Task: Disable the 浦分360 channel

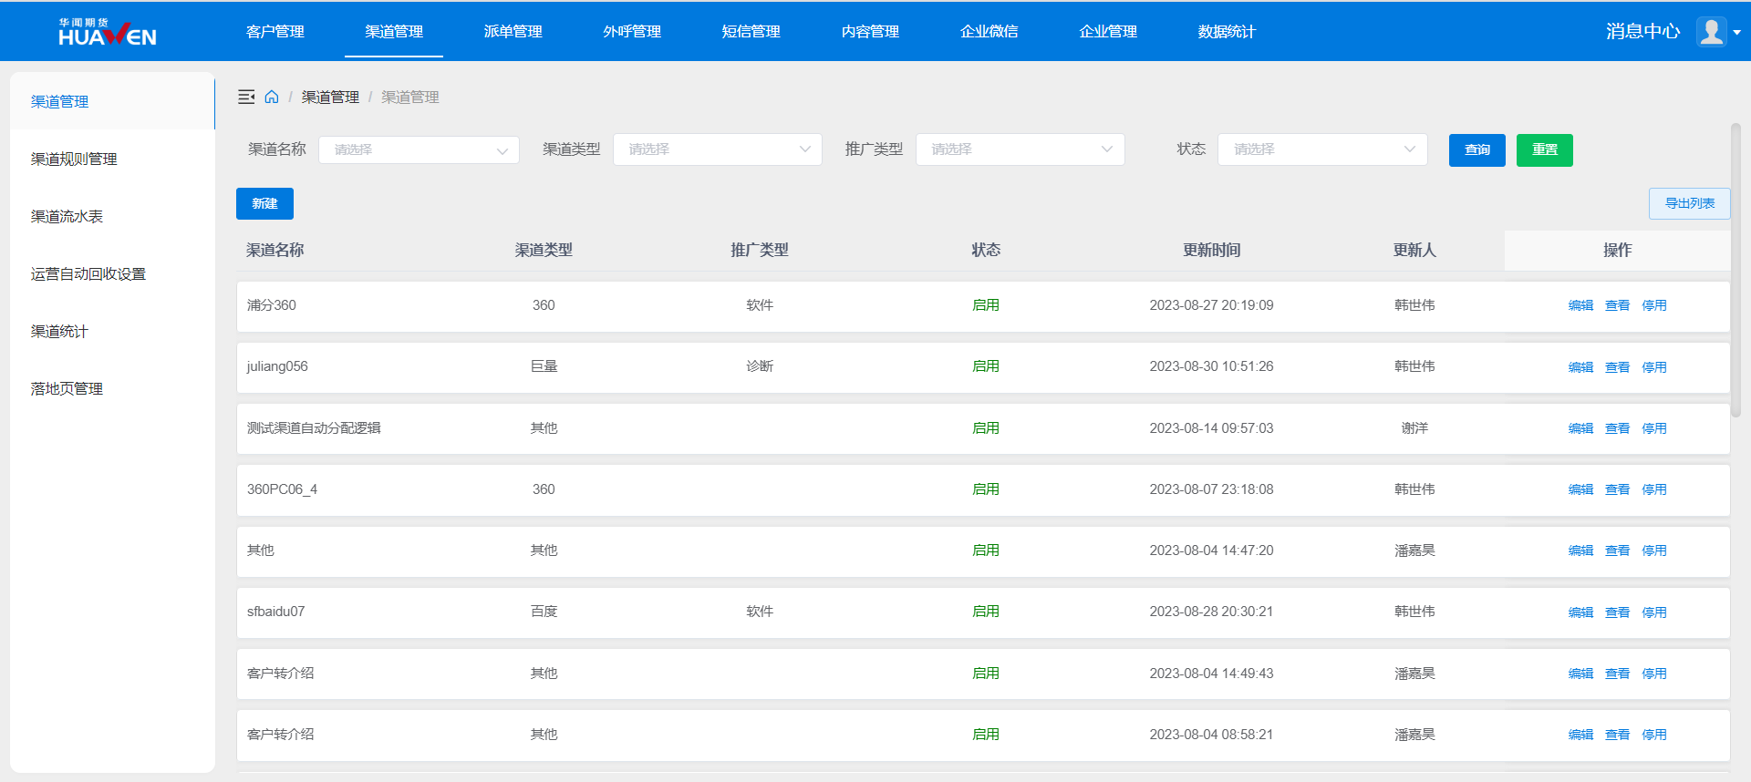Action: [x=1654, y=306]
